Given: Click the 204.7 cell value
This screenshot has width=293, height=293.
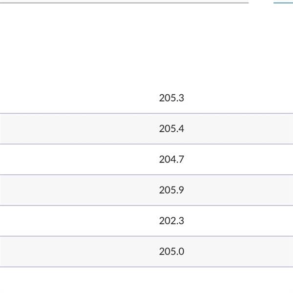Looking at the screenshot, I should click(171, 159).
